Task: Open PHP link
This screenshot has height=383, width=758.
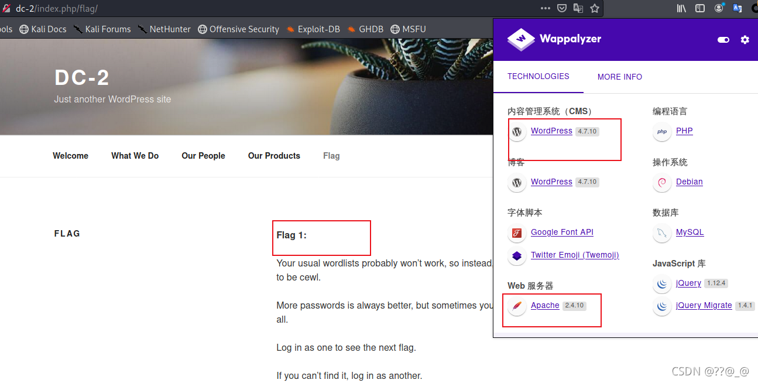Action: (x=684, y=131)
